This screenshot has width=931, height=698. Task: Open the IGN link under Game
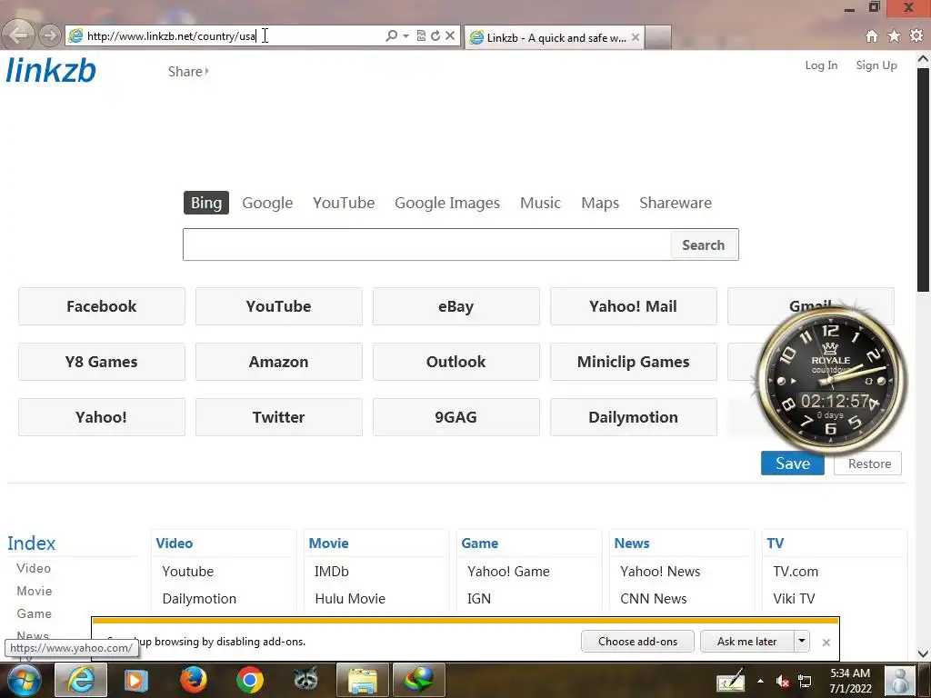pyautogui.click(x=478, y=598)
